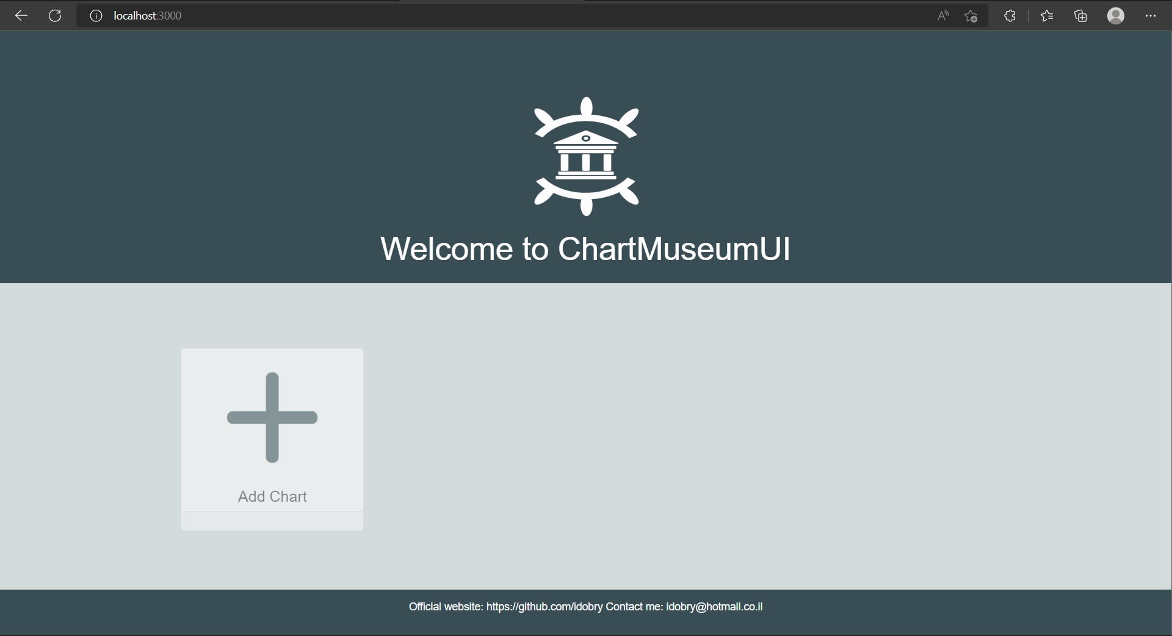Reload the page using refresh icon
Screen dimensions: 1172x636
tap(55, 16)
